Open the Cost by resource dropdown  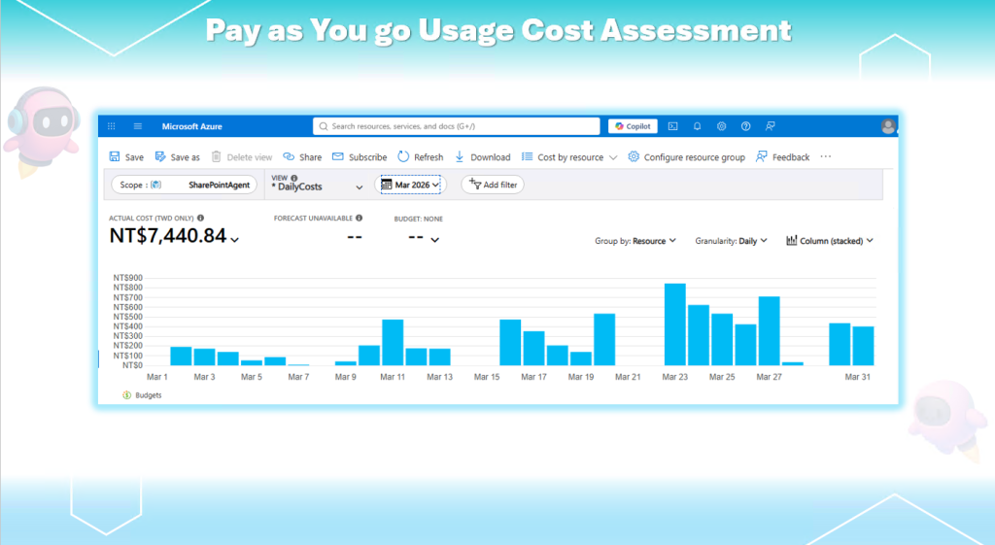[x=569, y=156]
